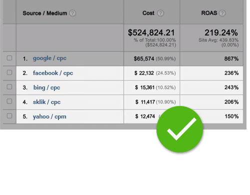Follow the bing / cpc link
250x195 pixels.
[x=46, y=87]
